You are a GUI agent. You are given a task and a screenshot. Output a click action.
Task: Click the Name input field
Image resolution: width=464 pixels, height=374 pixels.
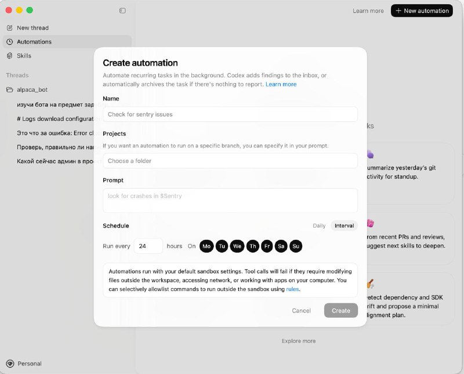click(230, 114)
